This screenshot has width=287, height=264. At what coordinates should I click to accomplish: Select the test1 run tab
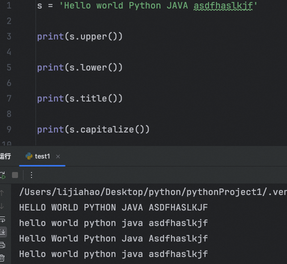tap(42, 156)
